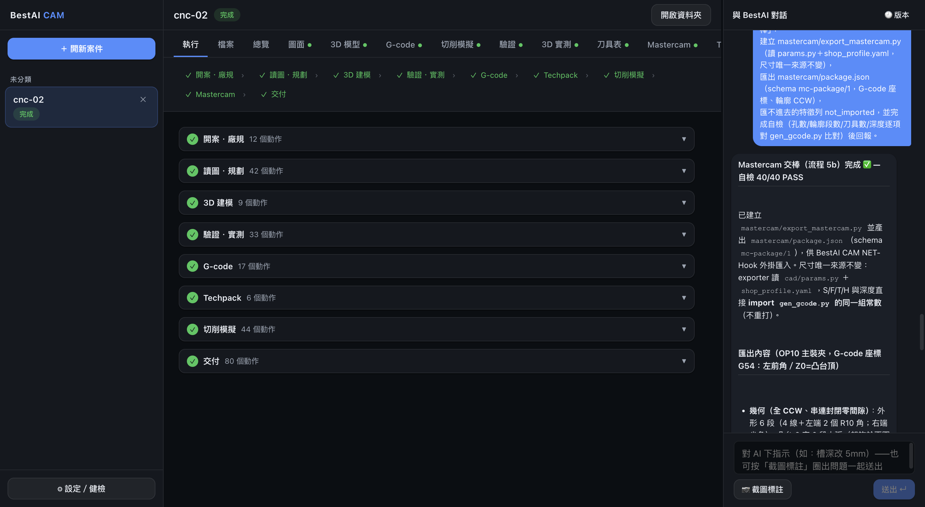
Task: Click the 開案・廠規 pipeline step
Action: pos(209,75)
